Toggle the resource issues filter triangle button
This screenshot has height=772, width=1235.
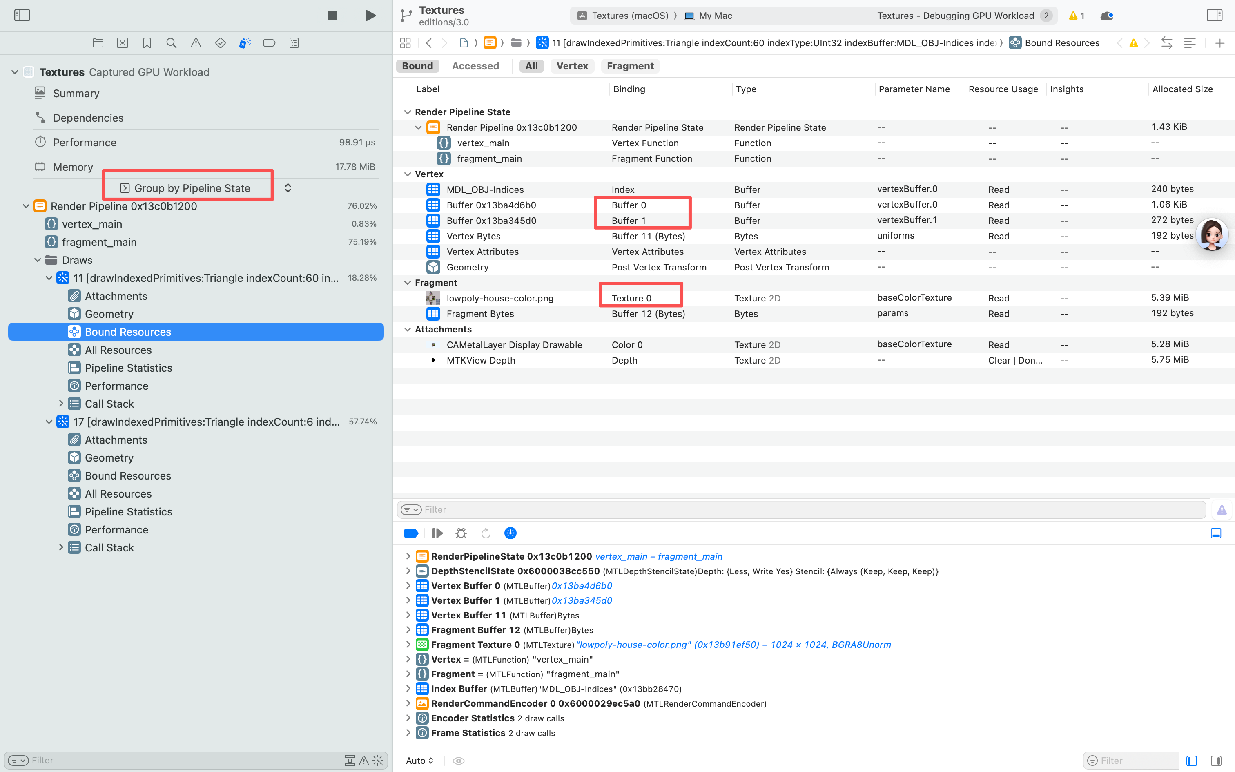pos(1222,510)
